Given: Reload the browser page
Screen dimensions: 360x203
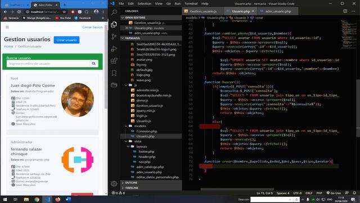Looking at the screenshot, I should pyautogui.click(x=19, y=12).
